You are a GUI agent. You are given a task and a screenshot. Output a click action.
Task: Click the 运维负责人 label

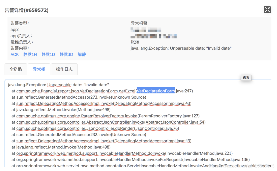[x=22, y=42]
